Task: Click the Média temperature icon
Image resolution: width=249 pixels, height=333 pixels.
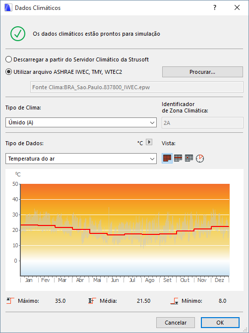Action: click(x=92, y=301)
